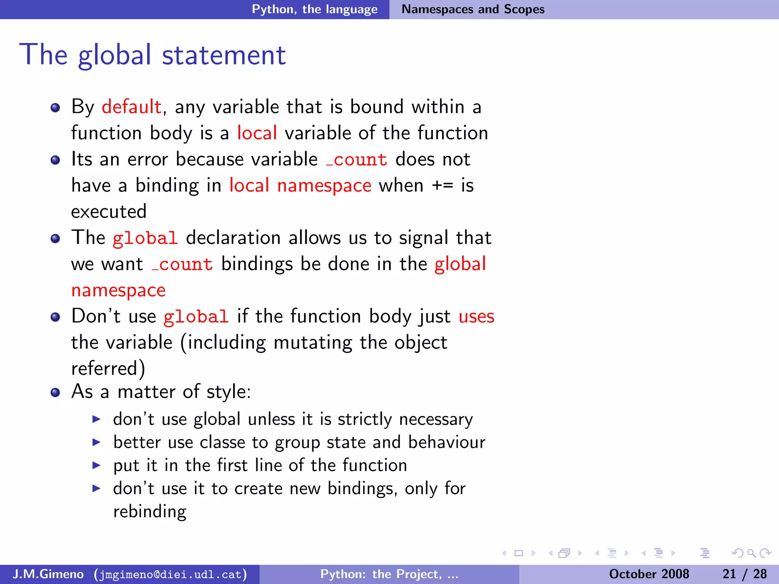The height and width of the screenshot is (584, 779).
Task: Click the red '_count' after 'because variable'
Action: click(x=357, y=160)
